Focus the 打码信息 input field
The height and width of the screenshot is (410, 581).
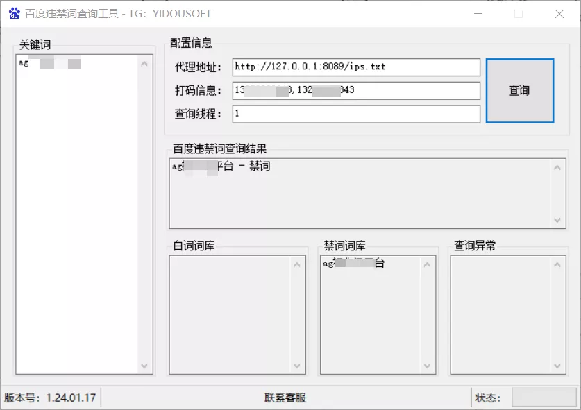pos(356,90)
